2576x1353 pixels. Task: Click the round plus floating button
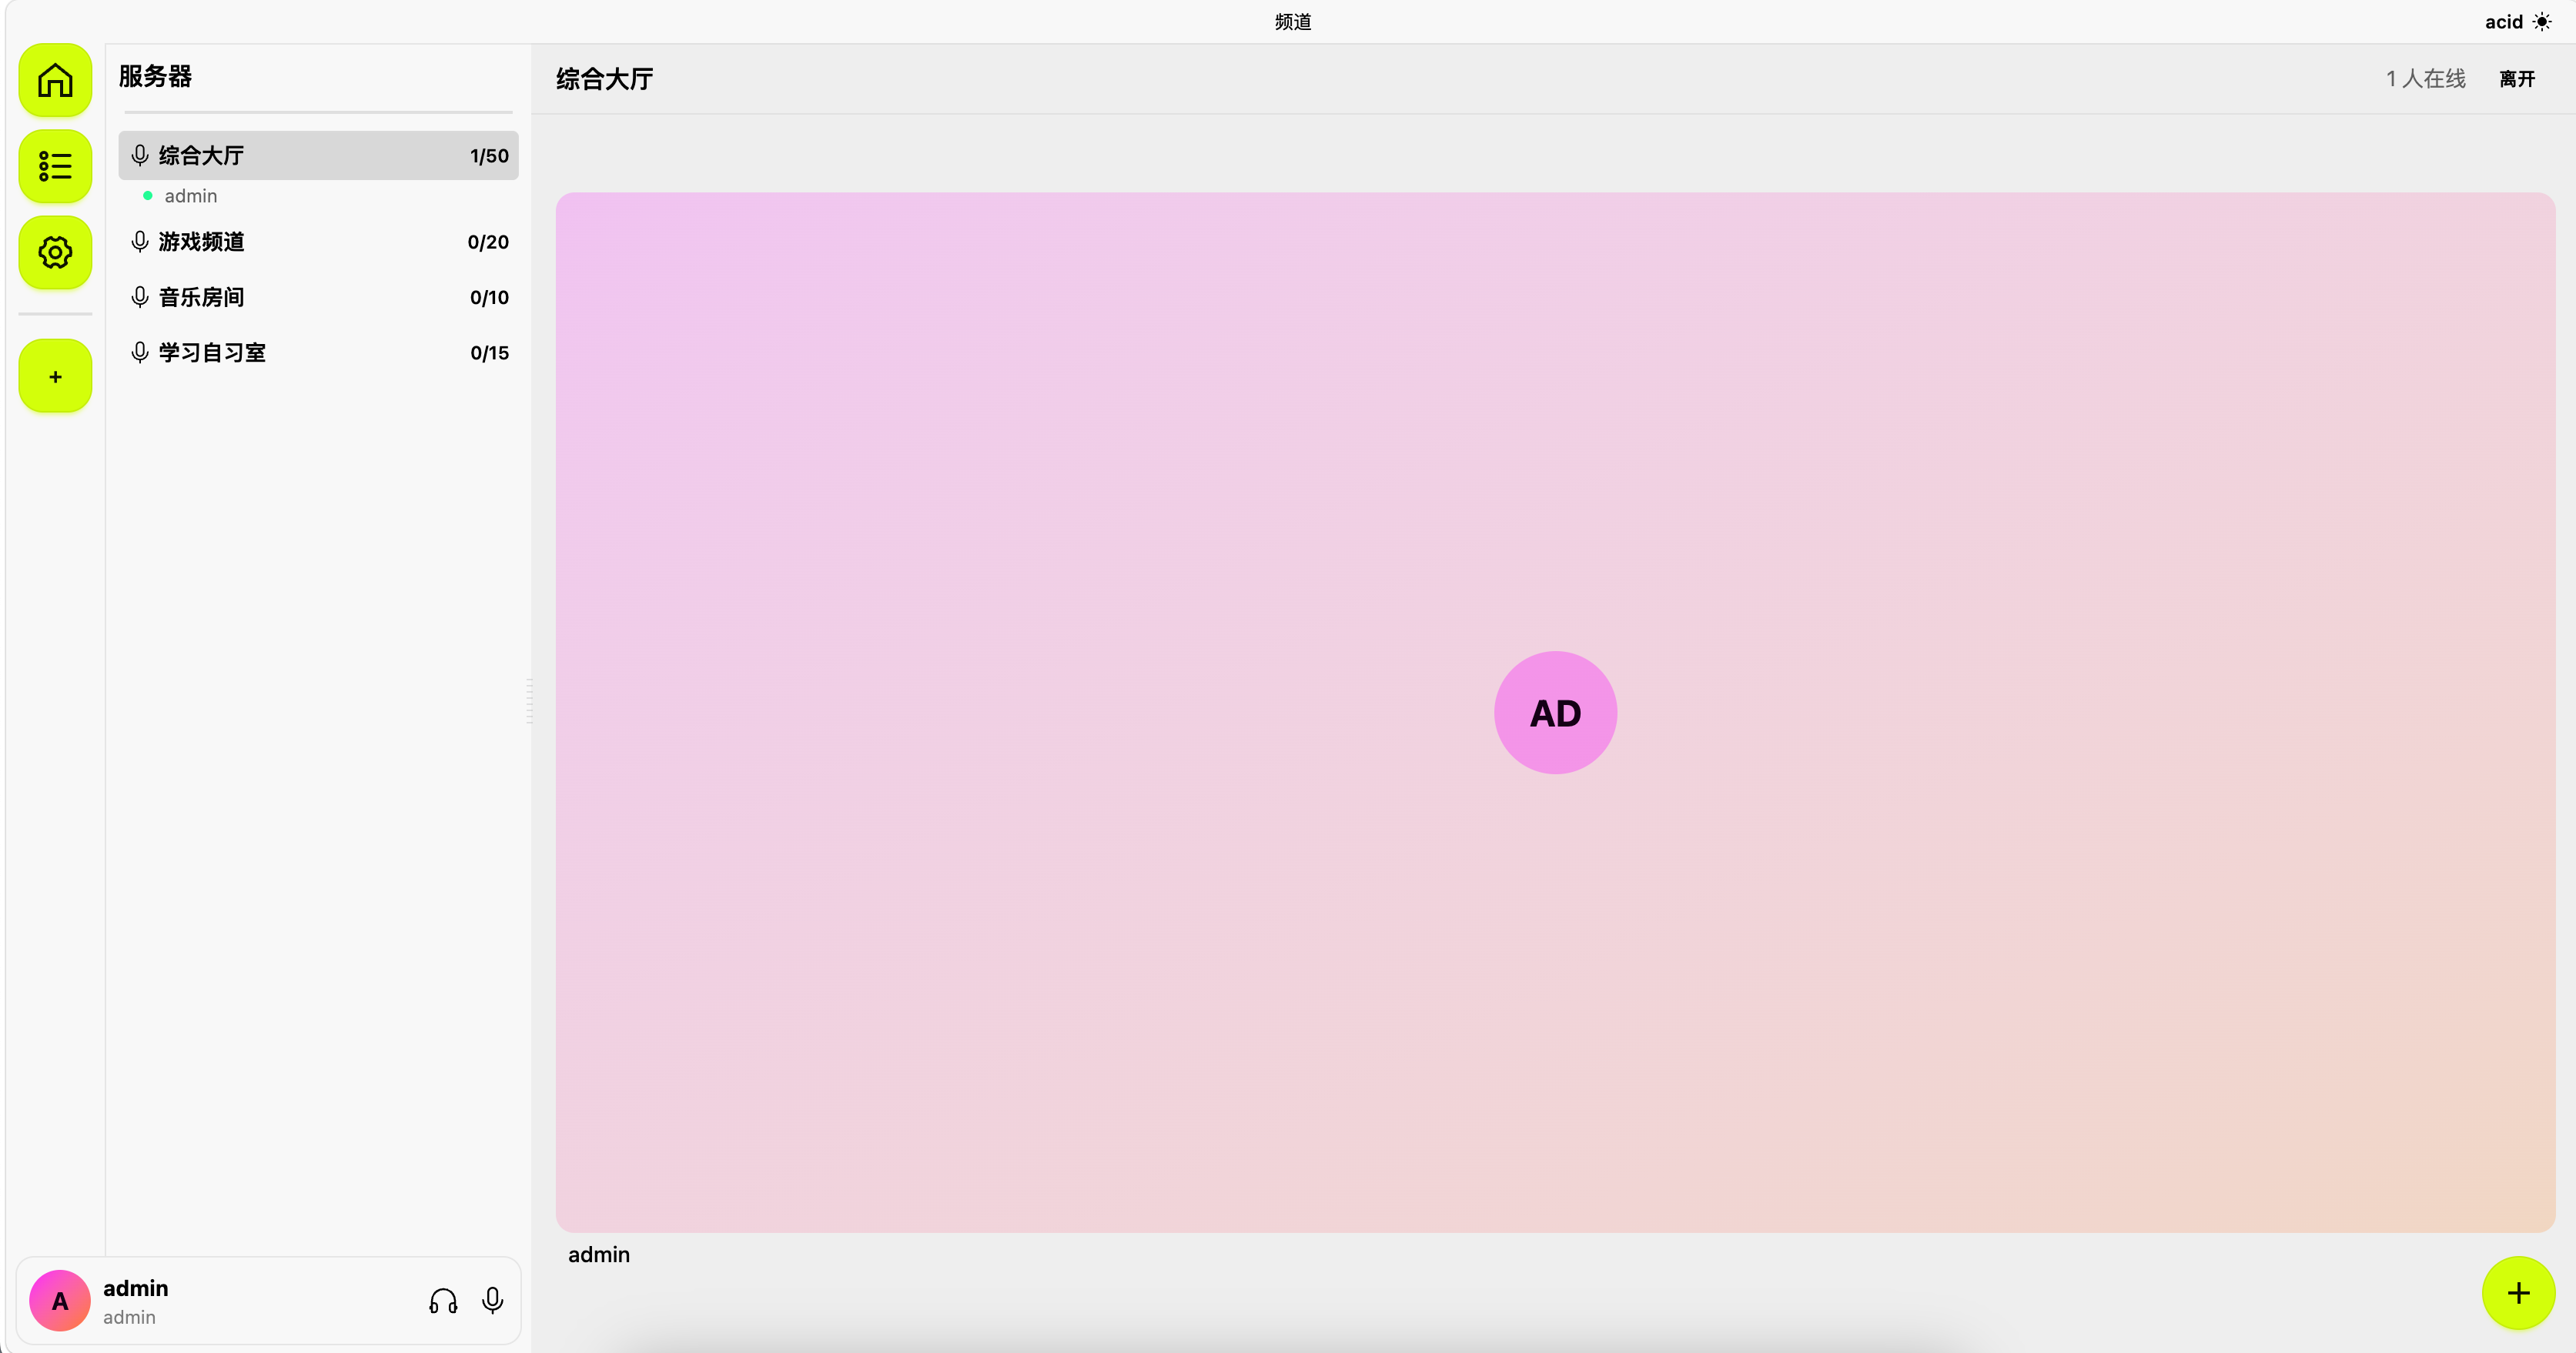coord(2518,1293)
